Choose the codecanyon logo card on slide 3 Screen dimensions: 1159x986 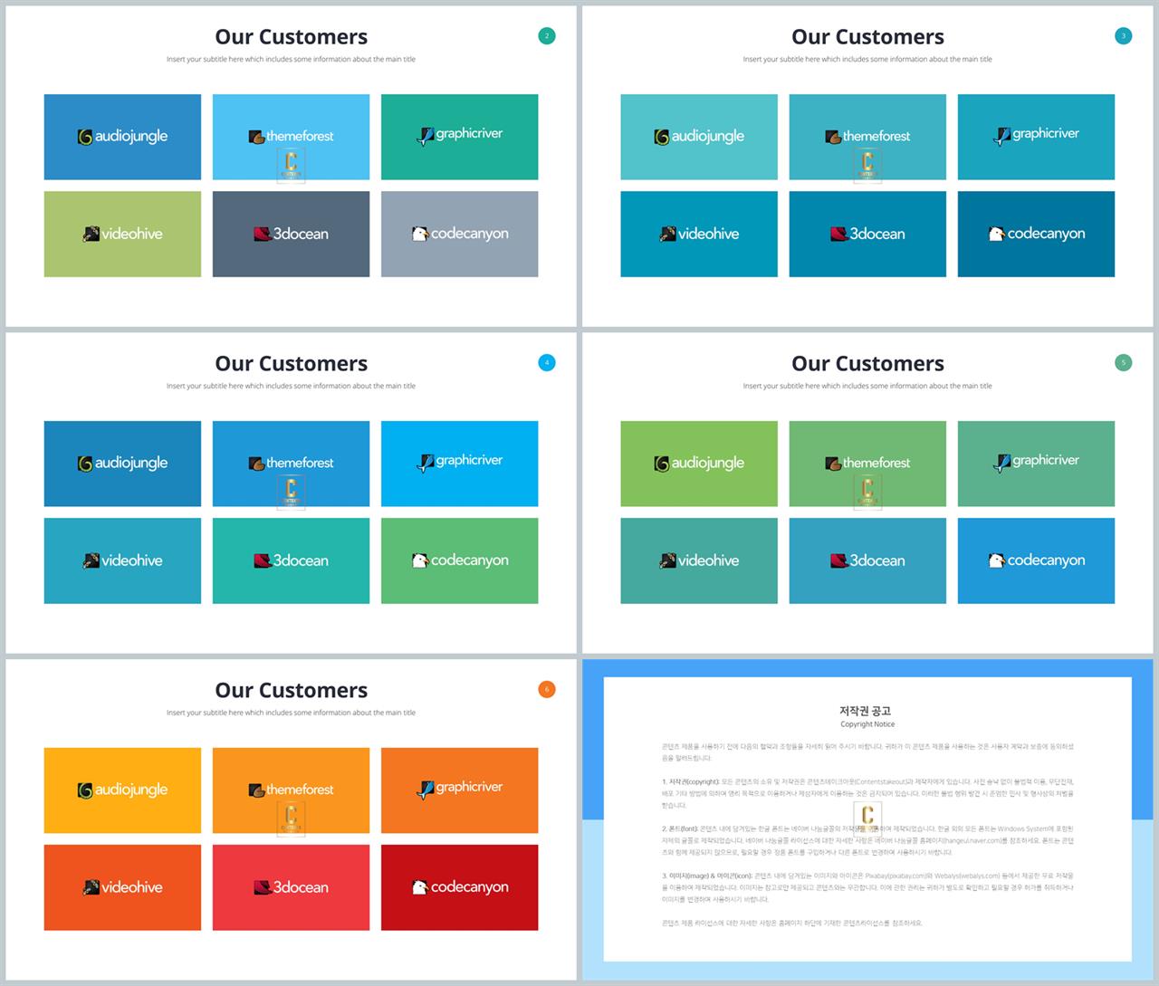pyautogui.click(x=1036, y=234)
